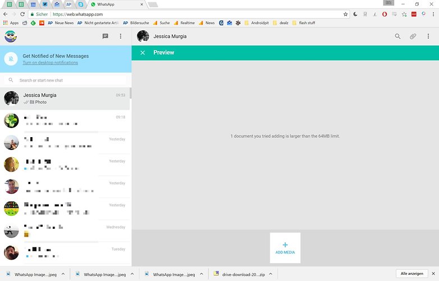Bookmark this page with star icon
This screenshot has height=281, width=439.
(345, 14)
